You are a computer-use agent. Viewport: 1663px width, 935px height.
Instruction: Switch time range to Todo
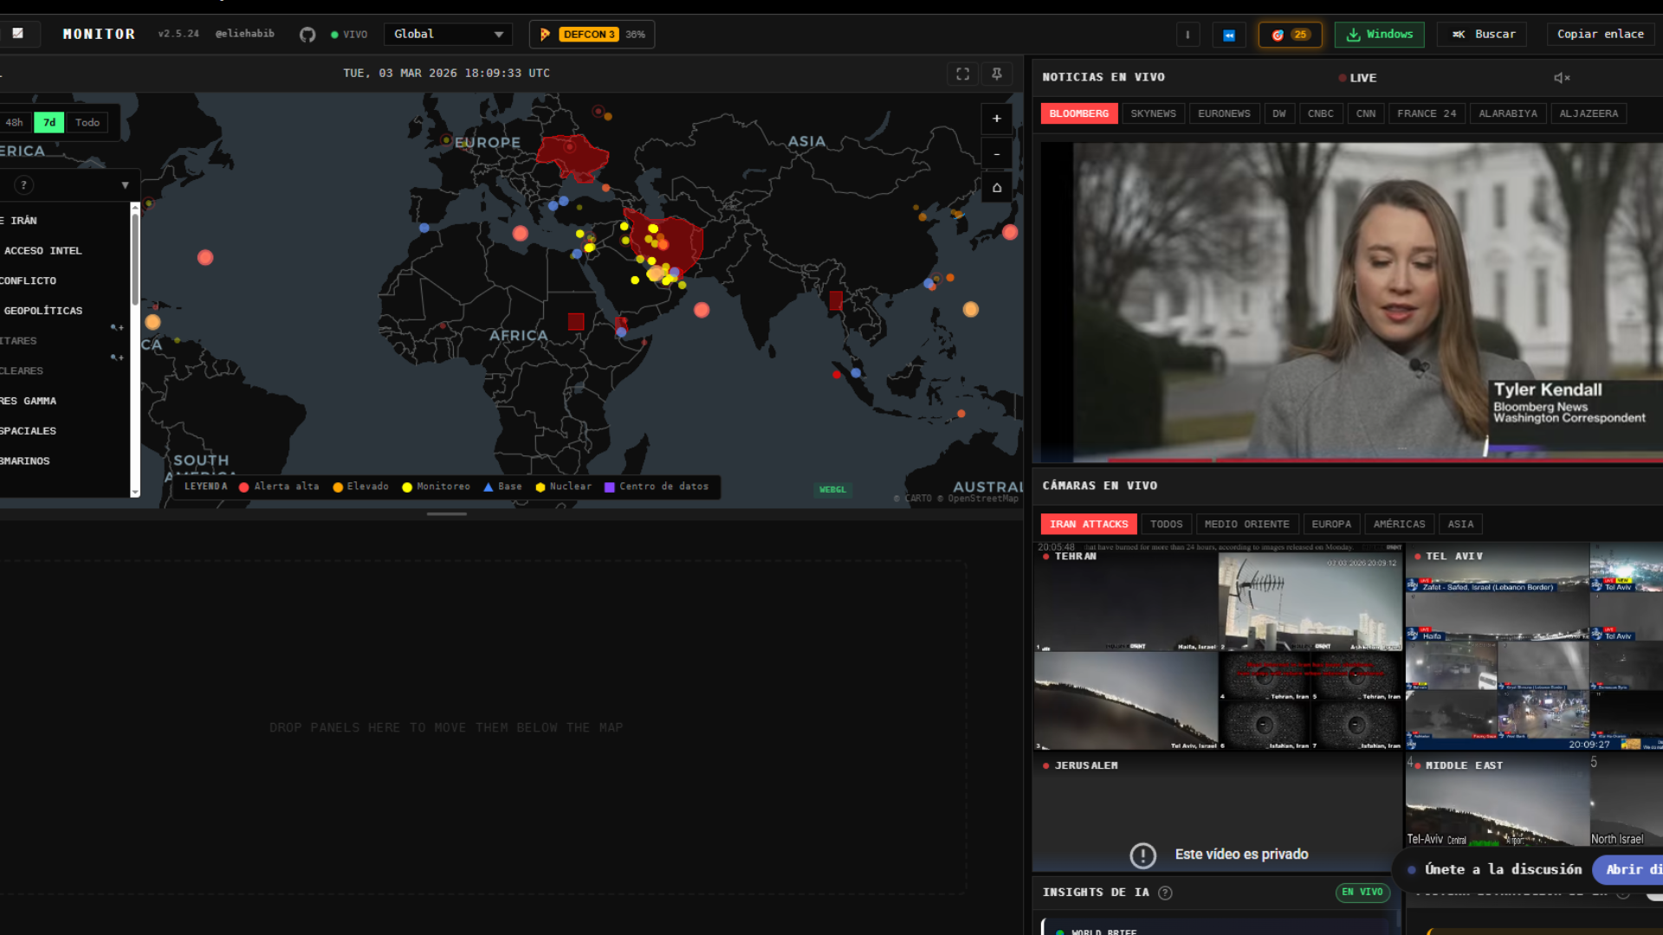tap(87, 122)
